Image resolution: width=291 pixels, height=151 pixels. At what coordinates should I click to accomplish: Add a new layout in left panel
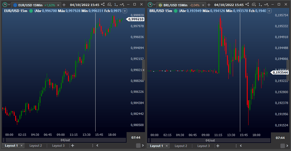pos(73,146)
